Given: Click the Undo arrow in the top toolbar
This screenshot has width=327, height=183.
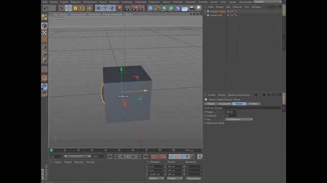Looking at the screenshot, I should point(46,8).
